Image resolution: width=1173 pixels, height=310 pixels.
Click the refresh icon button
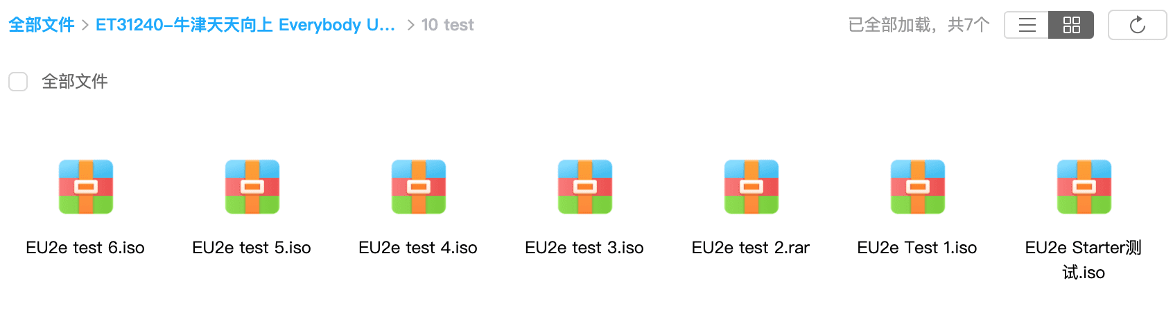pos(1137,26)
